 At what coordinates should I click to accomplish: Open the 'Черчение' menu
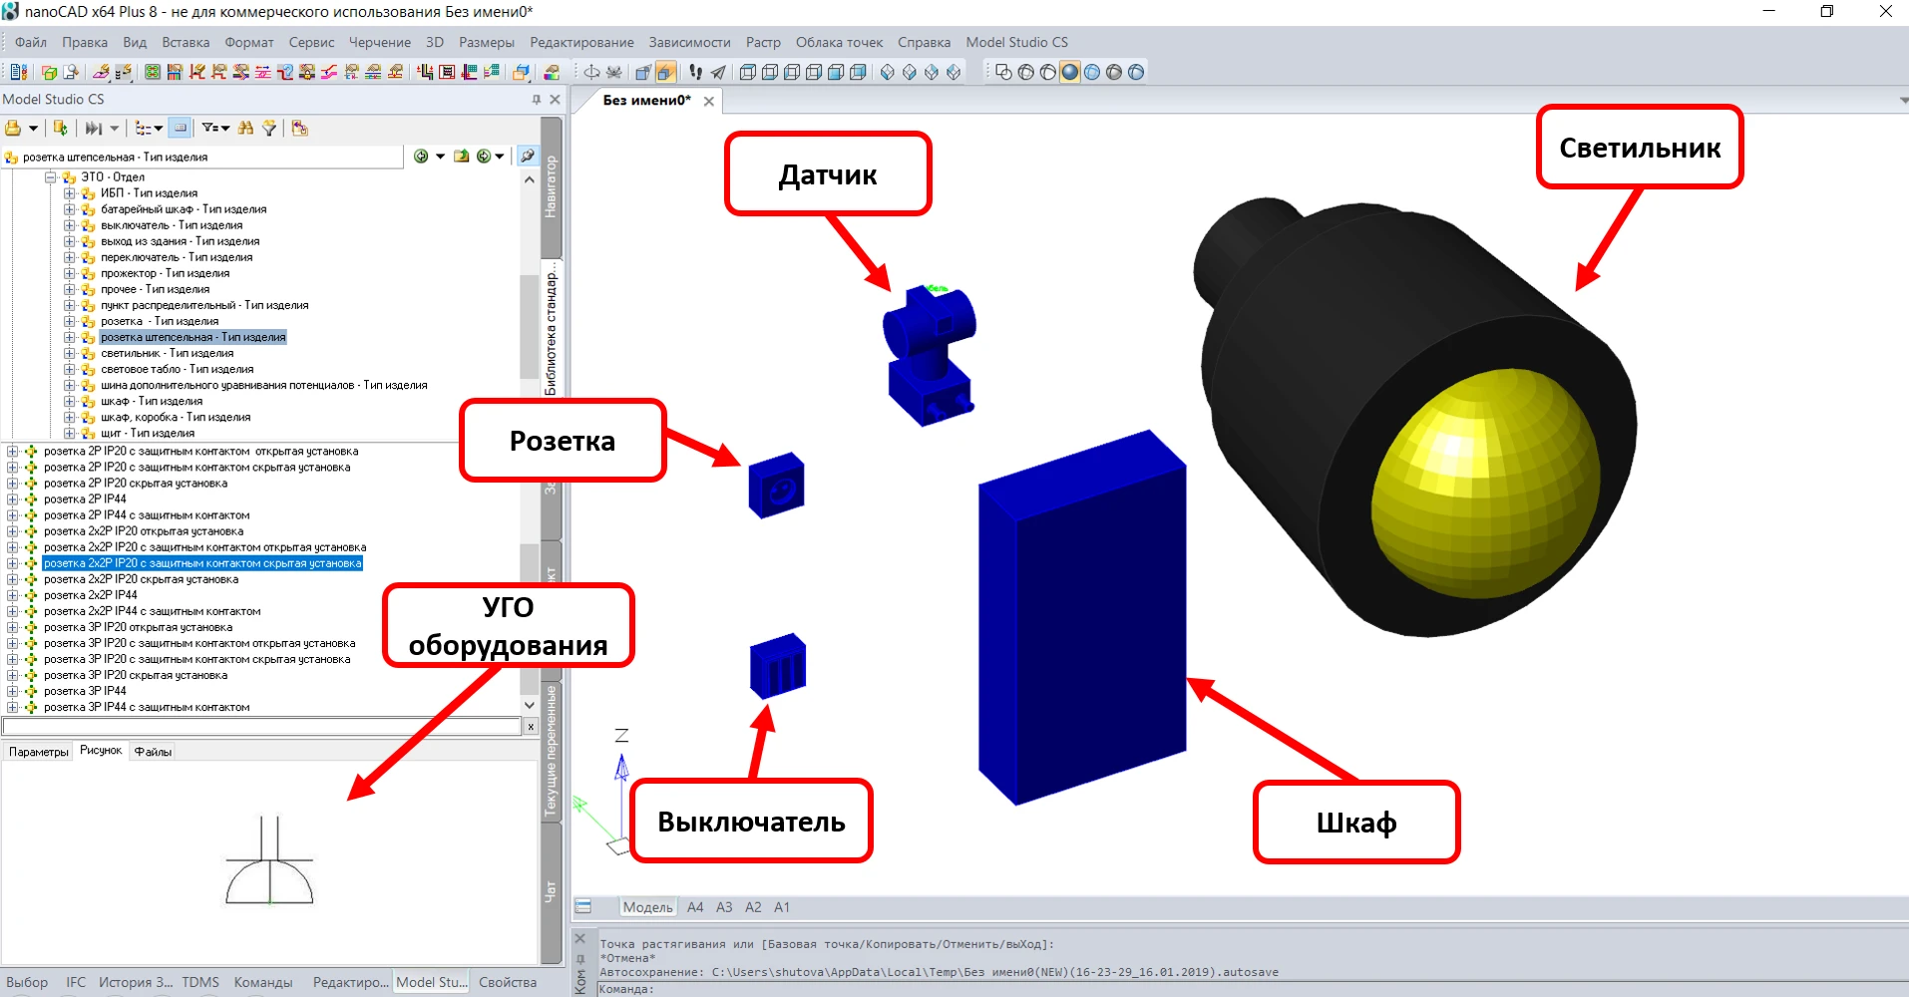(379, 43)
